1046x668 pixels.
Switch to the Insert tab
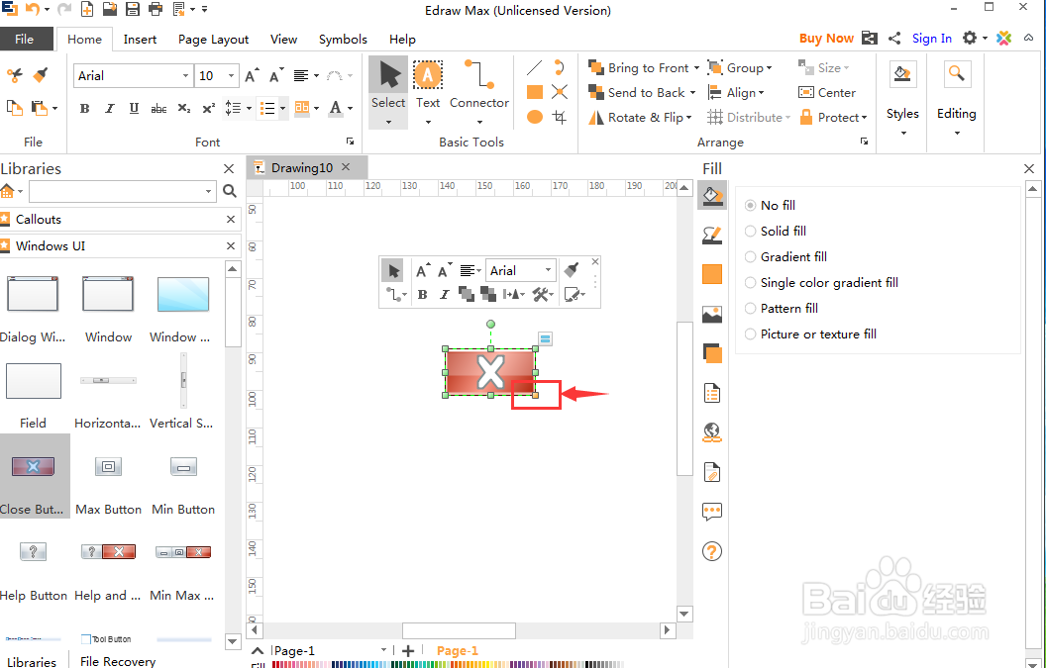click(140, 40)
